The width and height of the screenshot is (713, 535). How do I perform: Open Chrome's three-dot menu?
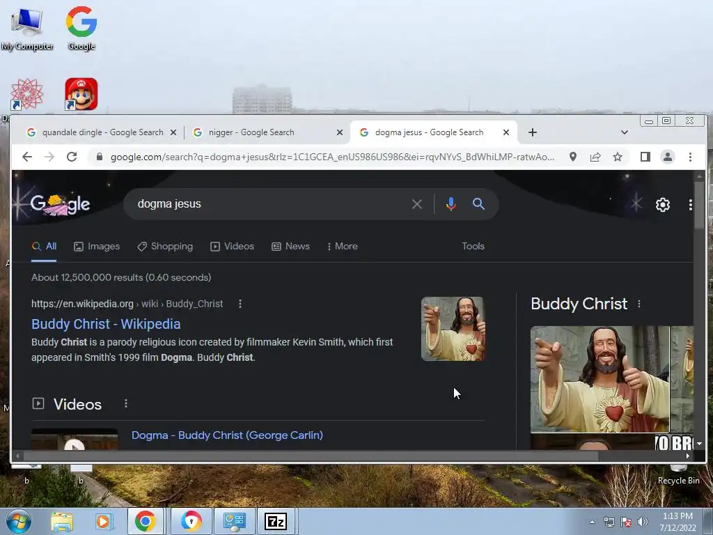point(690,157)
